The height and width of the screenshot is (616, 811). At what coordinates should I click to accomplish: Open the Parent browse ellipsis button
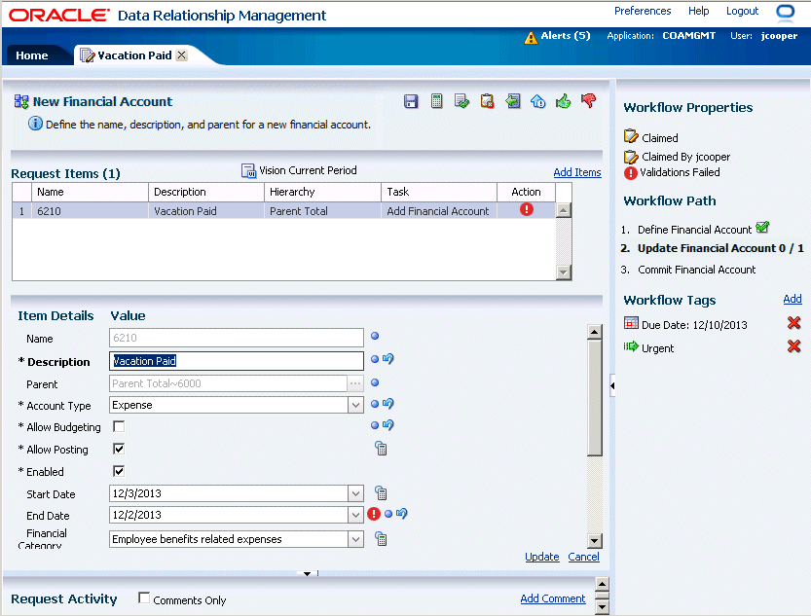pos(355,383)
